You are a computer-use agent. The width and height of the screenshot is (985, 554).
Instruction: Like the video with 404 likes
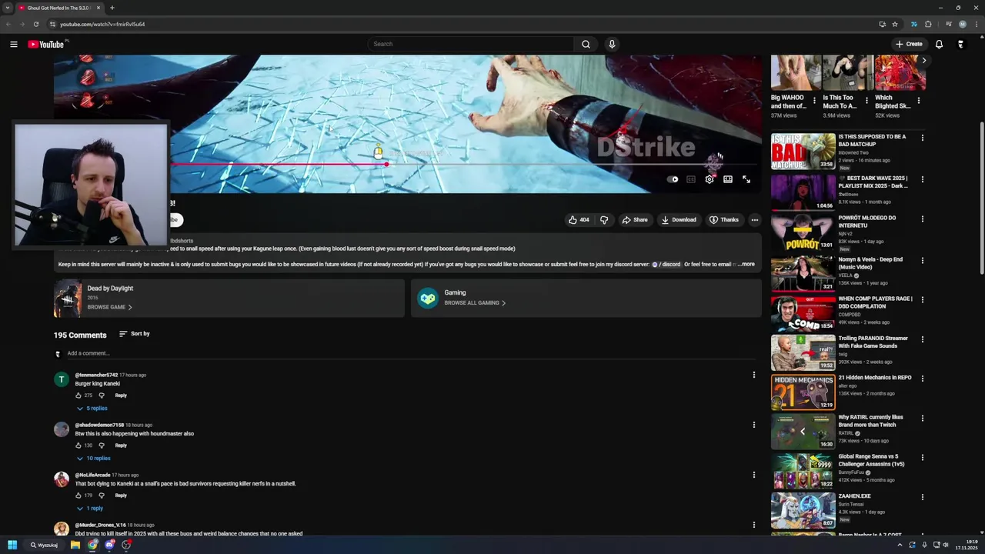point(579,220)
